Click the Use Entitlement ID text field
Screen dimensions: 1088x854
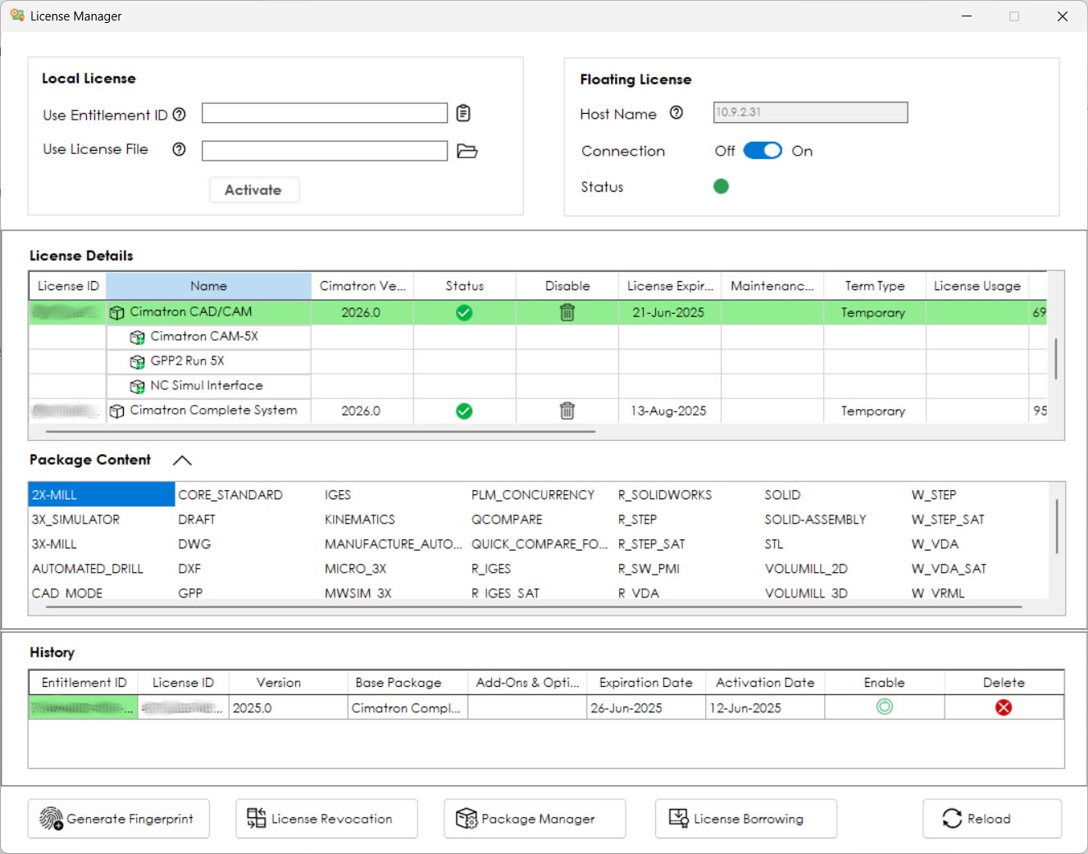[325, 113]
